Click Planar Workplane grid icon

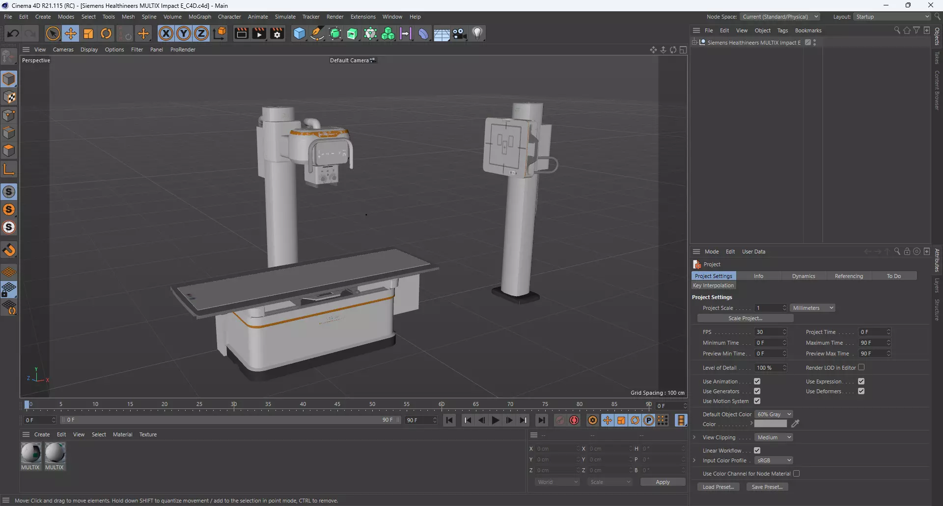click(x=9, y=272)
